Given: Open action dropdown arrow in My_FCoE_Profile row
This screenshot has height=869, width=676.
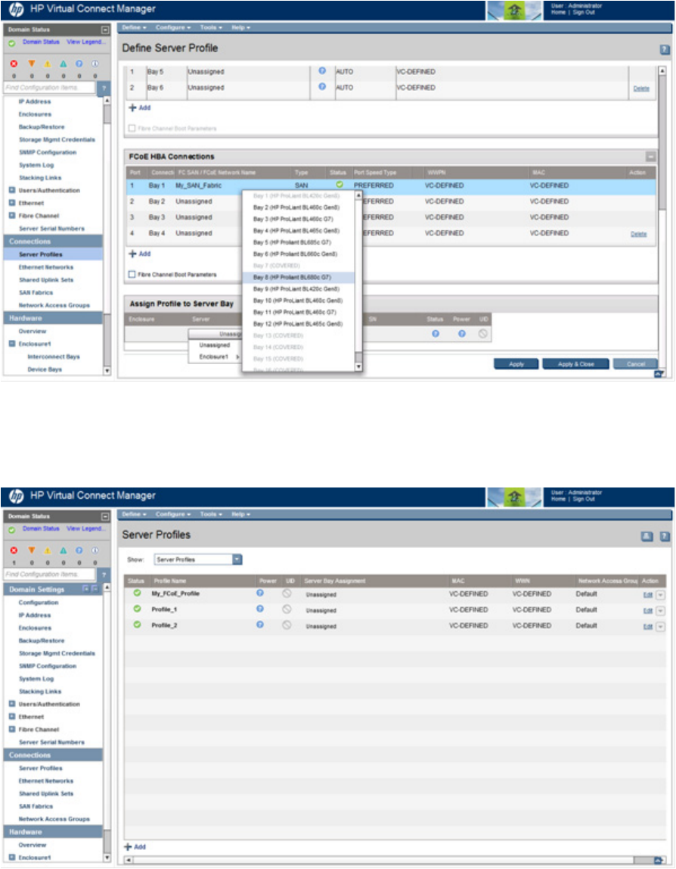Looking at the screenshot, I should point(660,595).
